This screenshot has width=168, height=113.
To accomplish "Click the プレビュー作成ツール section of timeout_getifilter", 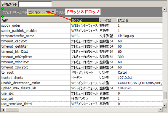I will point(85,46).
